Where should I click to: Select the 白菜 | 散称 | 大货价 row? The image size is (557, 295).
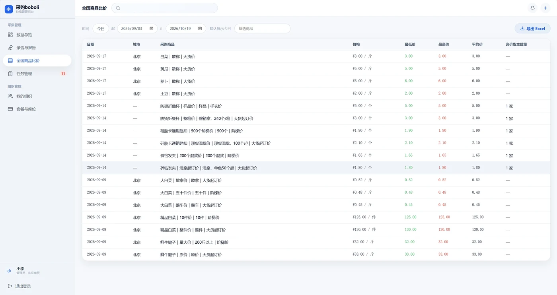[x=316, y=56]
